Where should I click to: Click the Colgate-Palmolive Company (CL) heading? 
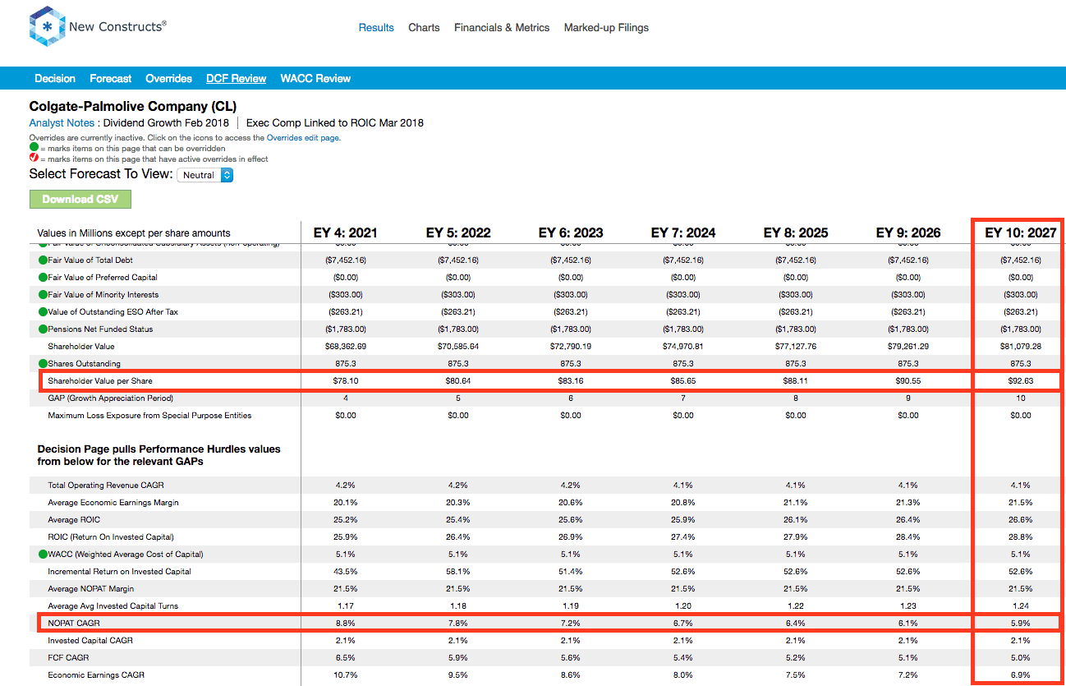coord(132,106)
